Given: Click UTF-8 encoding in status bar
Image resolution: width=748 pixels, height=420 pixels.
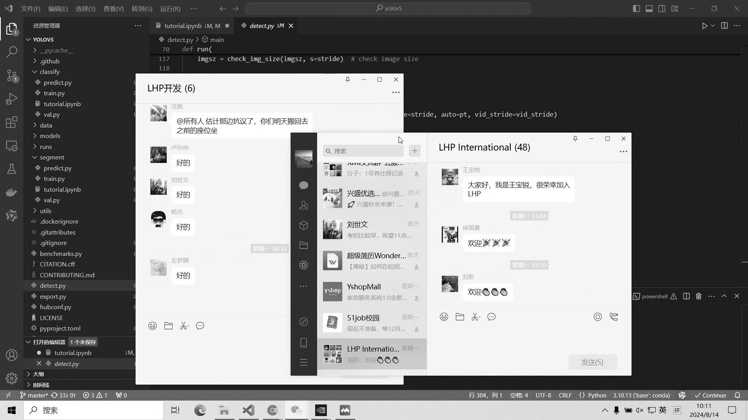Looking at the screenshot, I should tap(543, 395).
